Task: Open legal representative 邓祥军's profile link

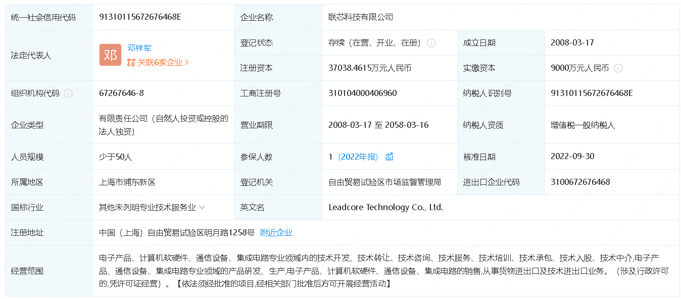Action: (x=139, y=48)
